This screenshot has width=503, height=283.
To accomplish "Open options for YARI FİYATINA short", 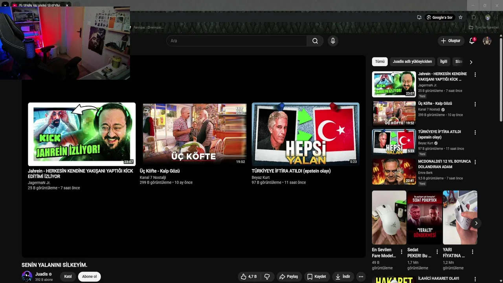I will pos(472,252).
